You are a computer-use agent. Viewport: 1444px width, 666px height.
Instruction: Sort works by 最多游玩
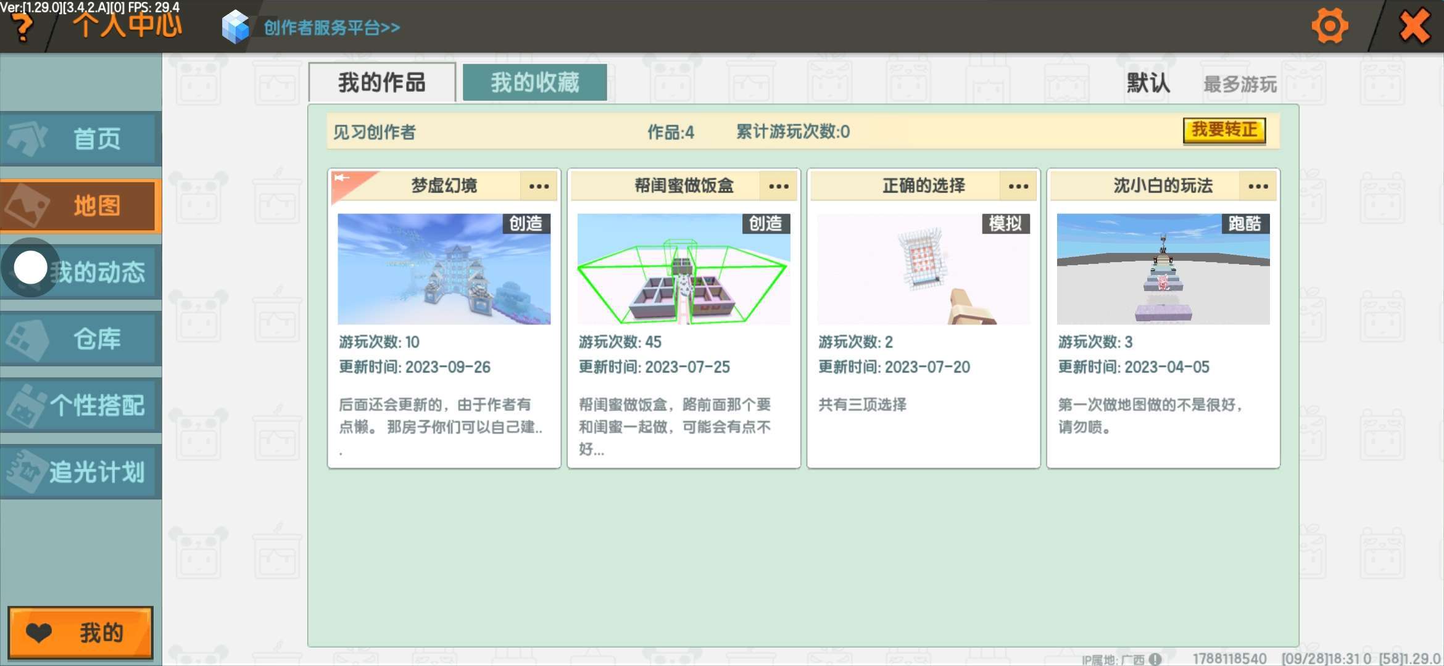(1240, 84)
